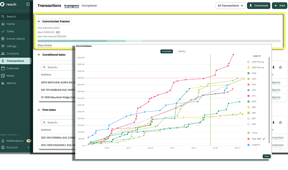The width and height of the screenshot is (288, 170).
Task: Click the Download button
Action: point(258,6)
